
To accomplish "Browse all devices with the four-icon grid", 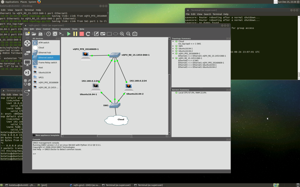I will [x=27, y=82].
